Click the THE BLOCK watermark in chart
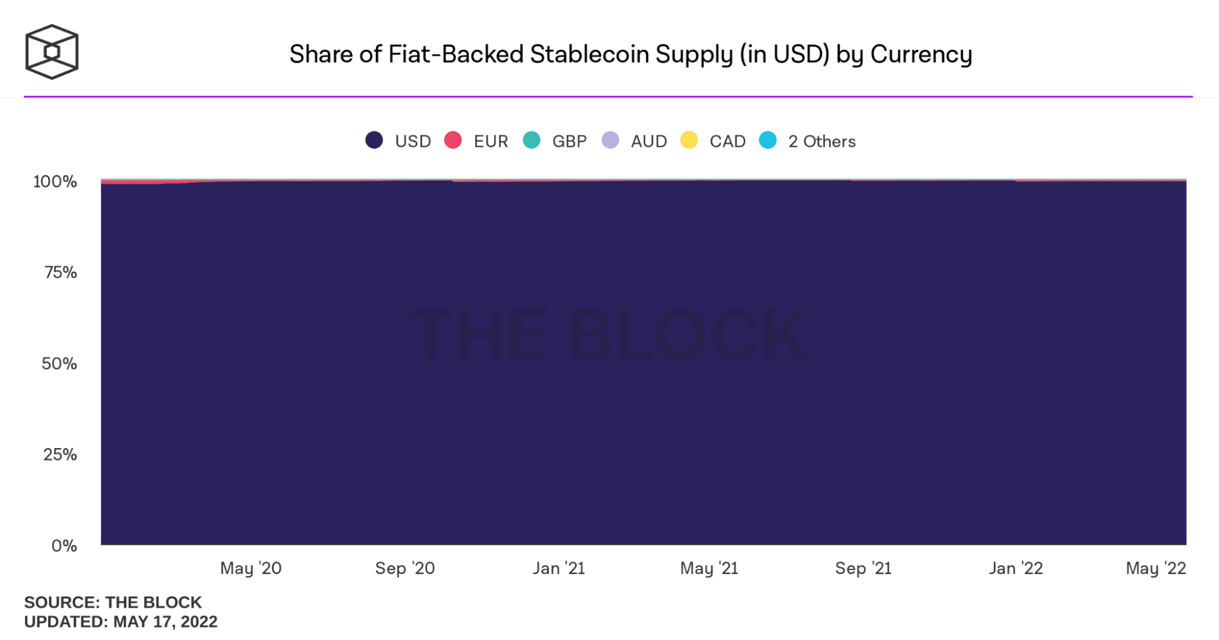The height and width of the screenshot is (640, 1219). point(608,334)
